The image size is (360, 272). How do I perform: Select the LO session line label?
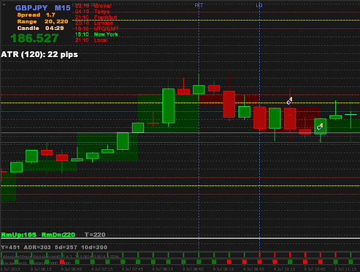coord(259,5)
